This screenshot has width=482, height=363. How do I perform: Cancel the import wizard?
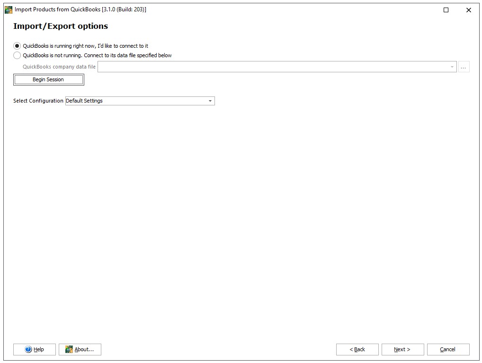coord(448,349)
